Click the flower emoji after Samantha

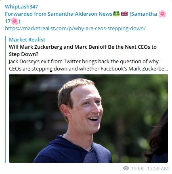[162, 14]
